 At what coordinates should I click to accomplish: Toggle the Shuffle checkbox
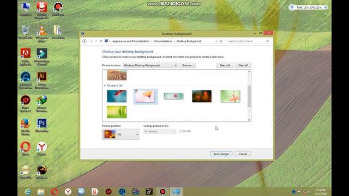[181, 131]
